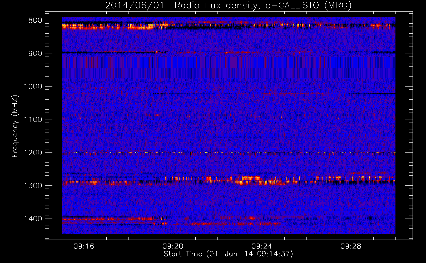The image size is (426, 263).
Task: Click the 1300 frequency tick label
Action: pyautogui.click(x=33, y=186)
